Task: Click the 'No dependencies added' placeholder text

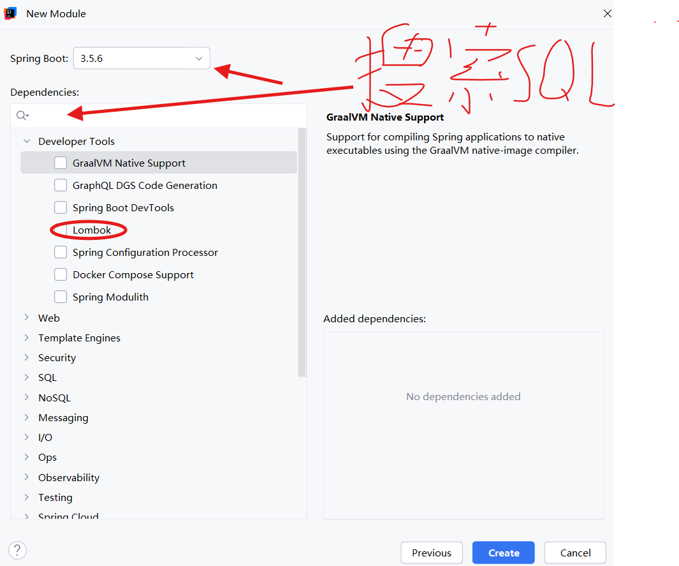Action: point(464,396)
